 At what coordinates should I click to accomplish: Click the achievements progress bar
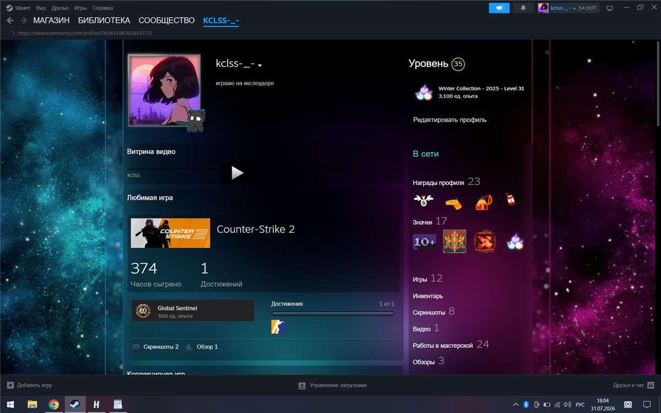(x=333, y=314)
